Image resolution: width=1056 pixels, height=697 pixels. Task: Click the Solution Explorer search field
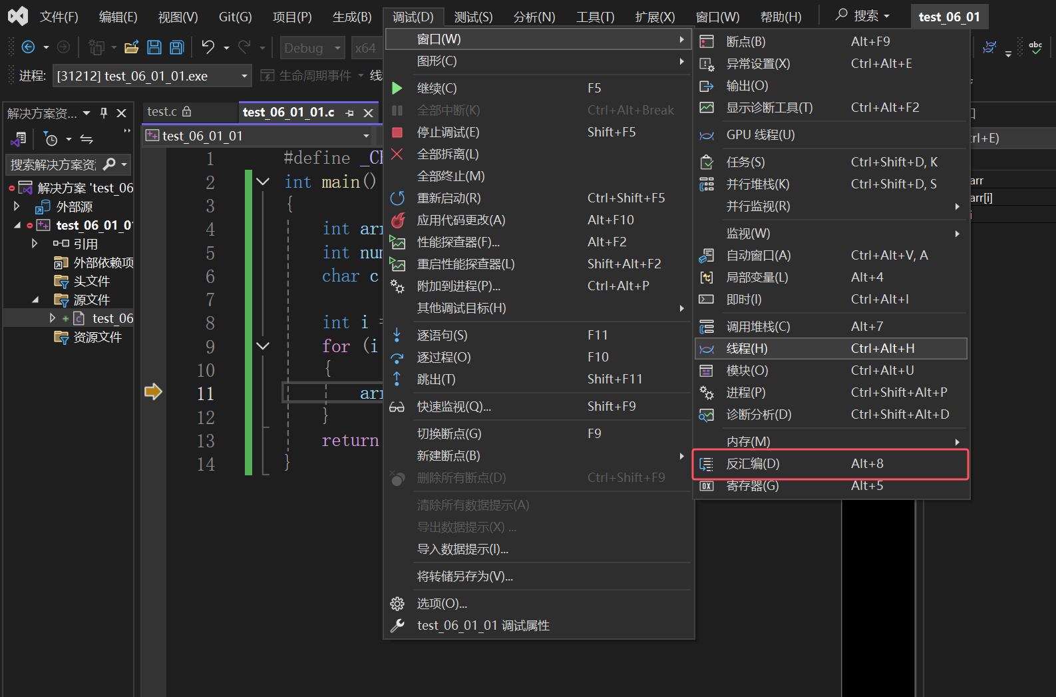[53, 164]
